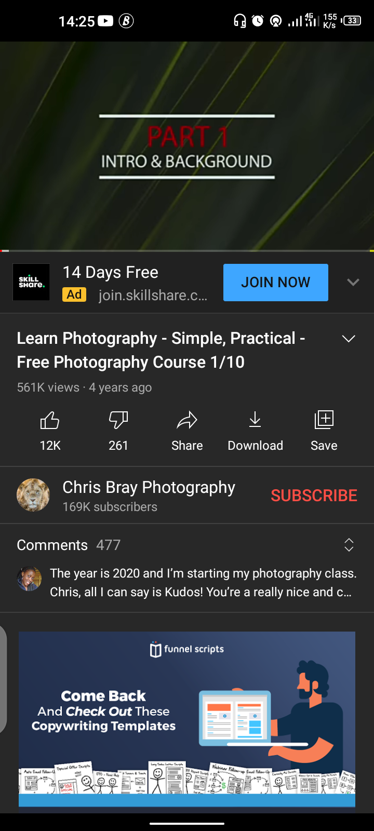Open Chris Bray Photography channel avatar
Screen dimensions: 374x831
click(33, 494)
